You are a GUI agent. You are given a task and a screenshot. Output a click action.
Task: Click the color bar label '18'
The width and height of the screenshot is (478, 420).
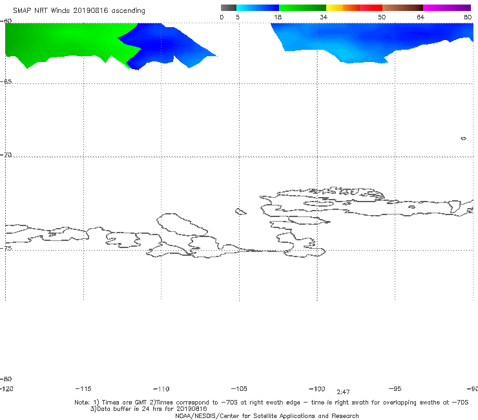[x=278, y=17]
